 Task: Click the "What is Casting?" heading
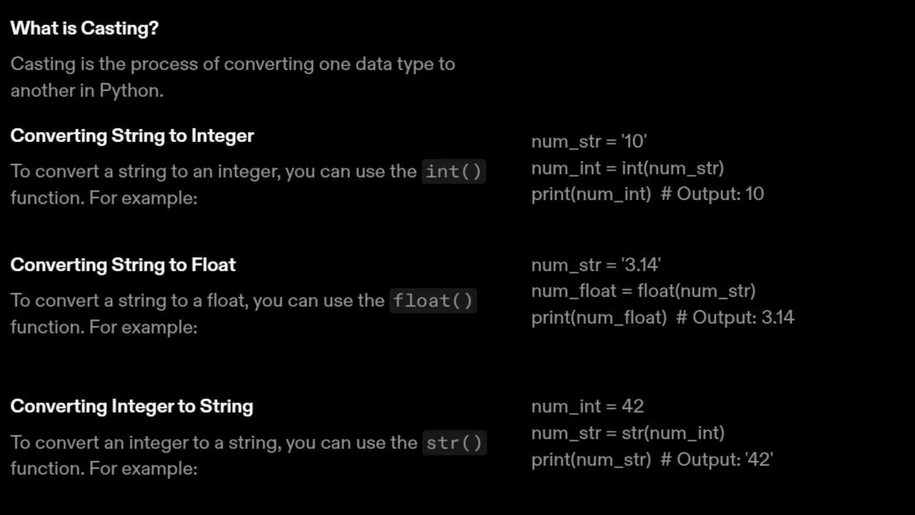(84, 28)
